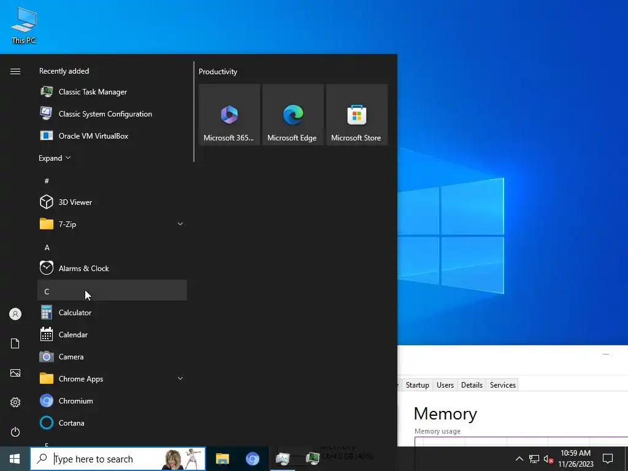Open the Microsoft Edge tile
628x471 pixels.
293,115
